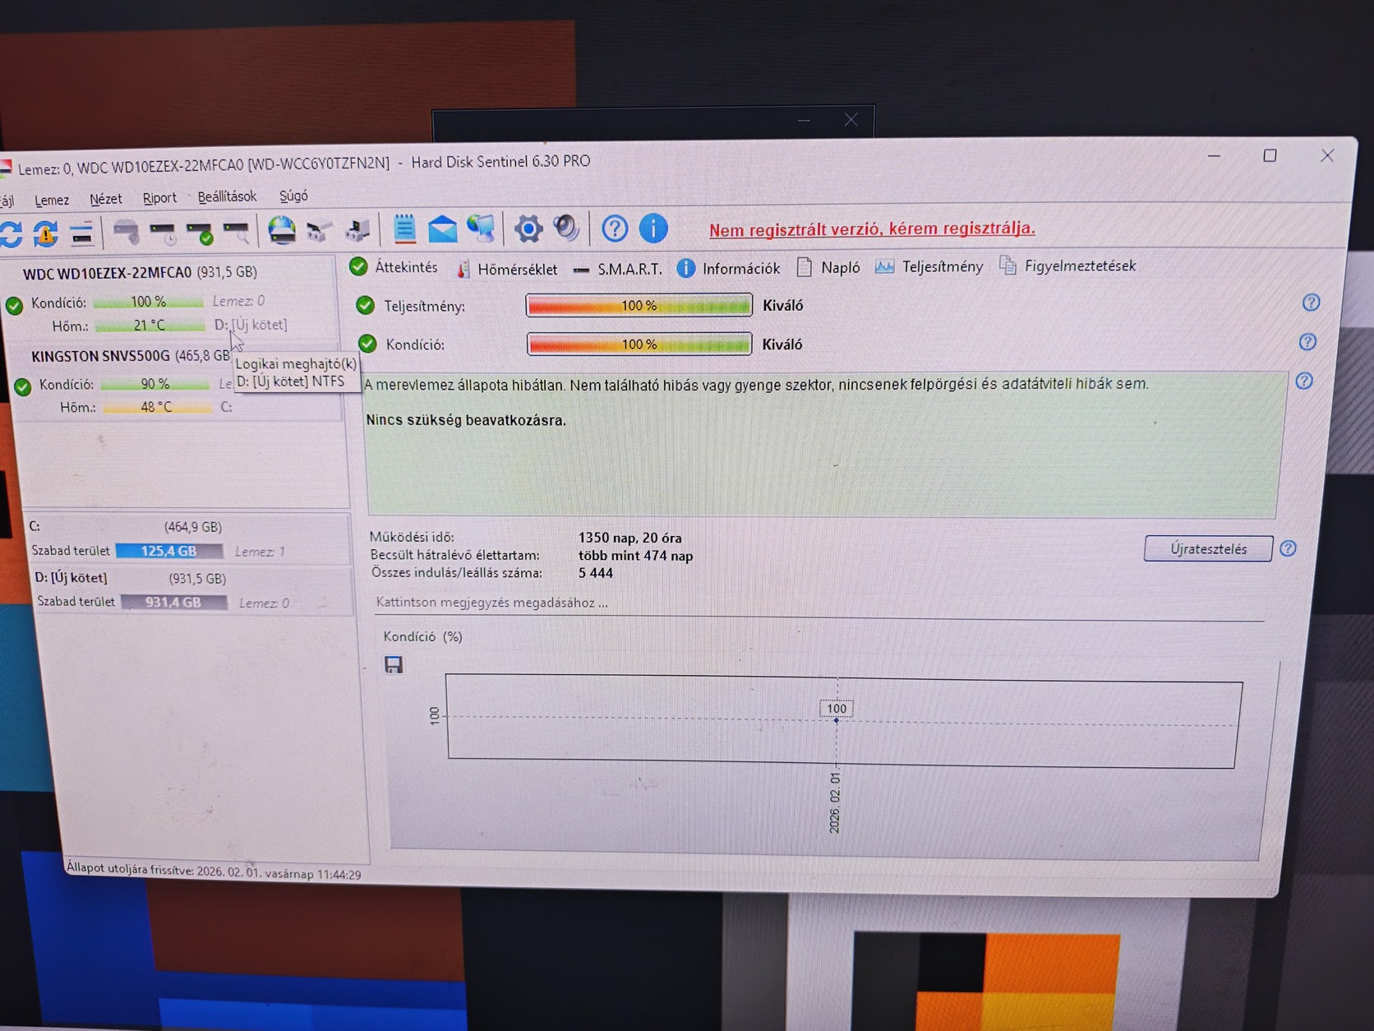1374x1031 pixels.
Task: Close the Hard Disk Sentinel window
Action: [1327, 155]
